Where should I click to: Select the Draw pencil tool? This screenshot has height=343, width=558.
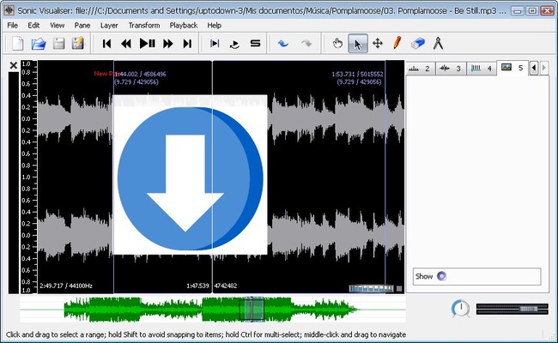[x=397, y=43]
